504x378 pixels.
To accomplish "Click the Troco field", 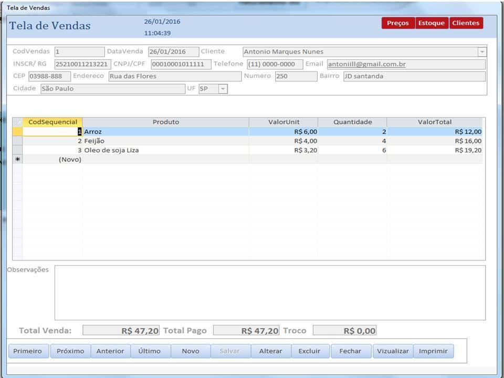I will 344,330.
